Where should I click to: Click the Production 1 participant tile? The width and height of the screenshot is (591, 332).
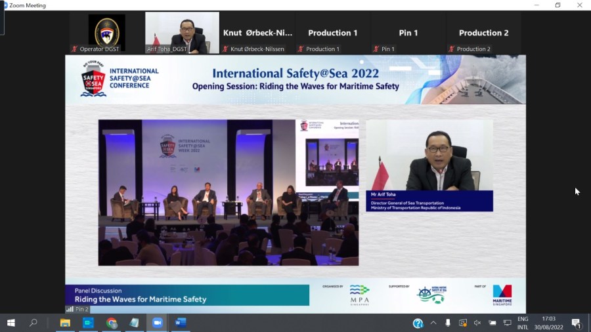point(333,33)
